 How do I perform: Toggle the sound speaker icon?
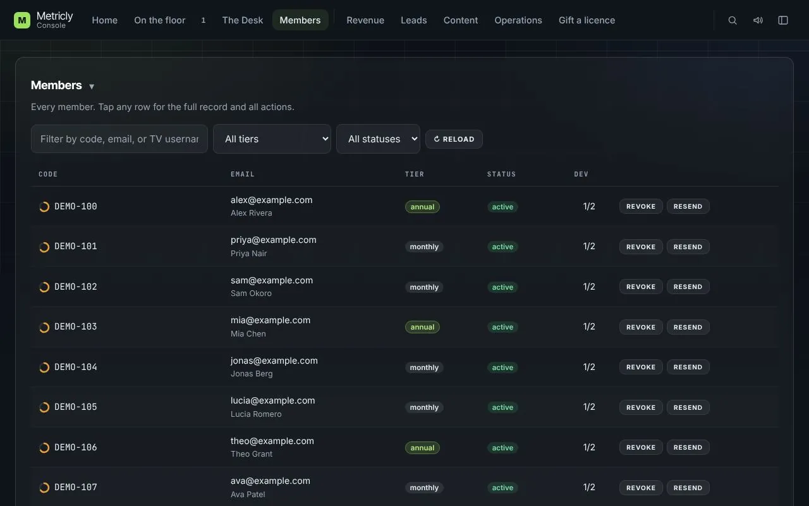coord(758,20)
